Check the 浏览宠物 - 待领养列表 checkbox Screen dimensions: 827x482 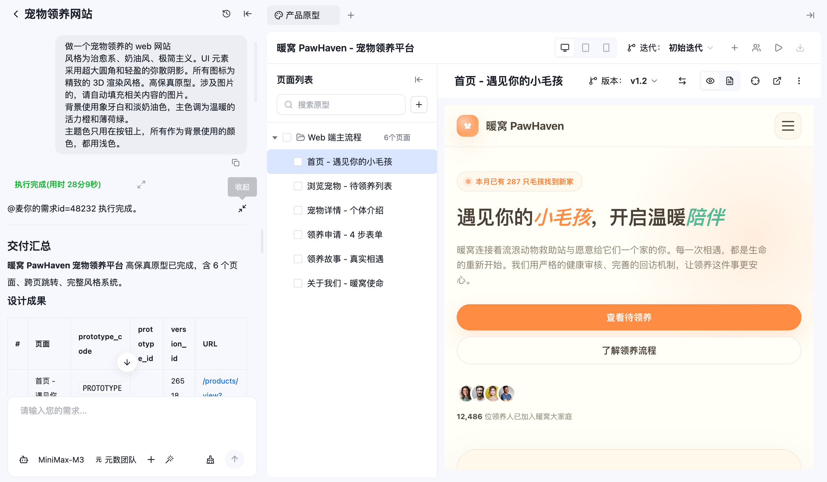[x=298, y=186]
